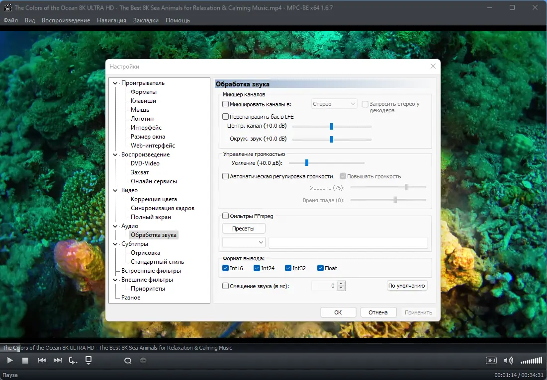547x380 pixels.
Task: Open the video display menu icon with down arrow
Action: 89,361
